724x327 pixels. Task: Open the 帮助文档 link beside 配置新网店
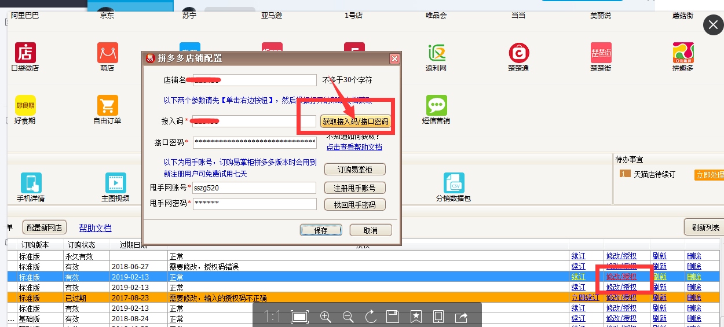(x=95, y=228)
